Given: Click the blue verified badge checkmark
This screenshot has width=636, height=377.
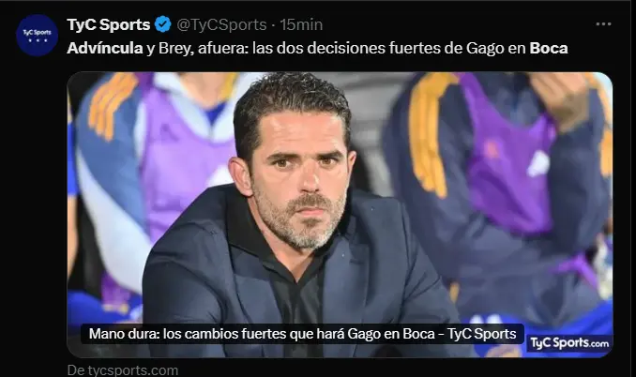Looking at the screenshot, I should [x=163, y=24].
